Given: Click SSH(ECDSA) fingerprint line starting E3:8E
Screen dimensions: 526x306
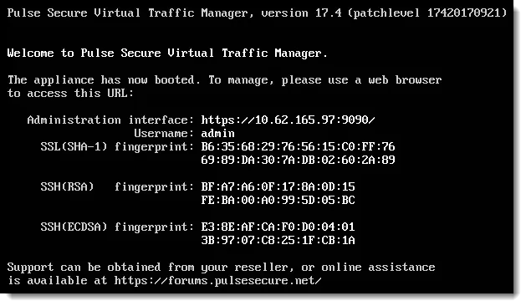Looking at the screenshot, I should pos(278,227).
